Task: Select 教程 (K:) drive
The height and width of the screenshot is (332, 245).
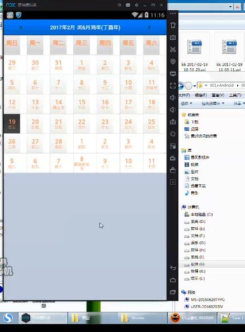Action: coord(195,271)
